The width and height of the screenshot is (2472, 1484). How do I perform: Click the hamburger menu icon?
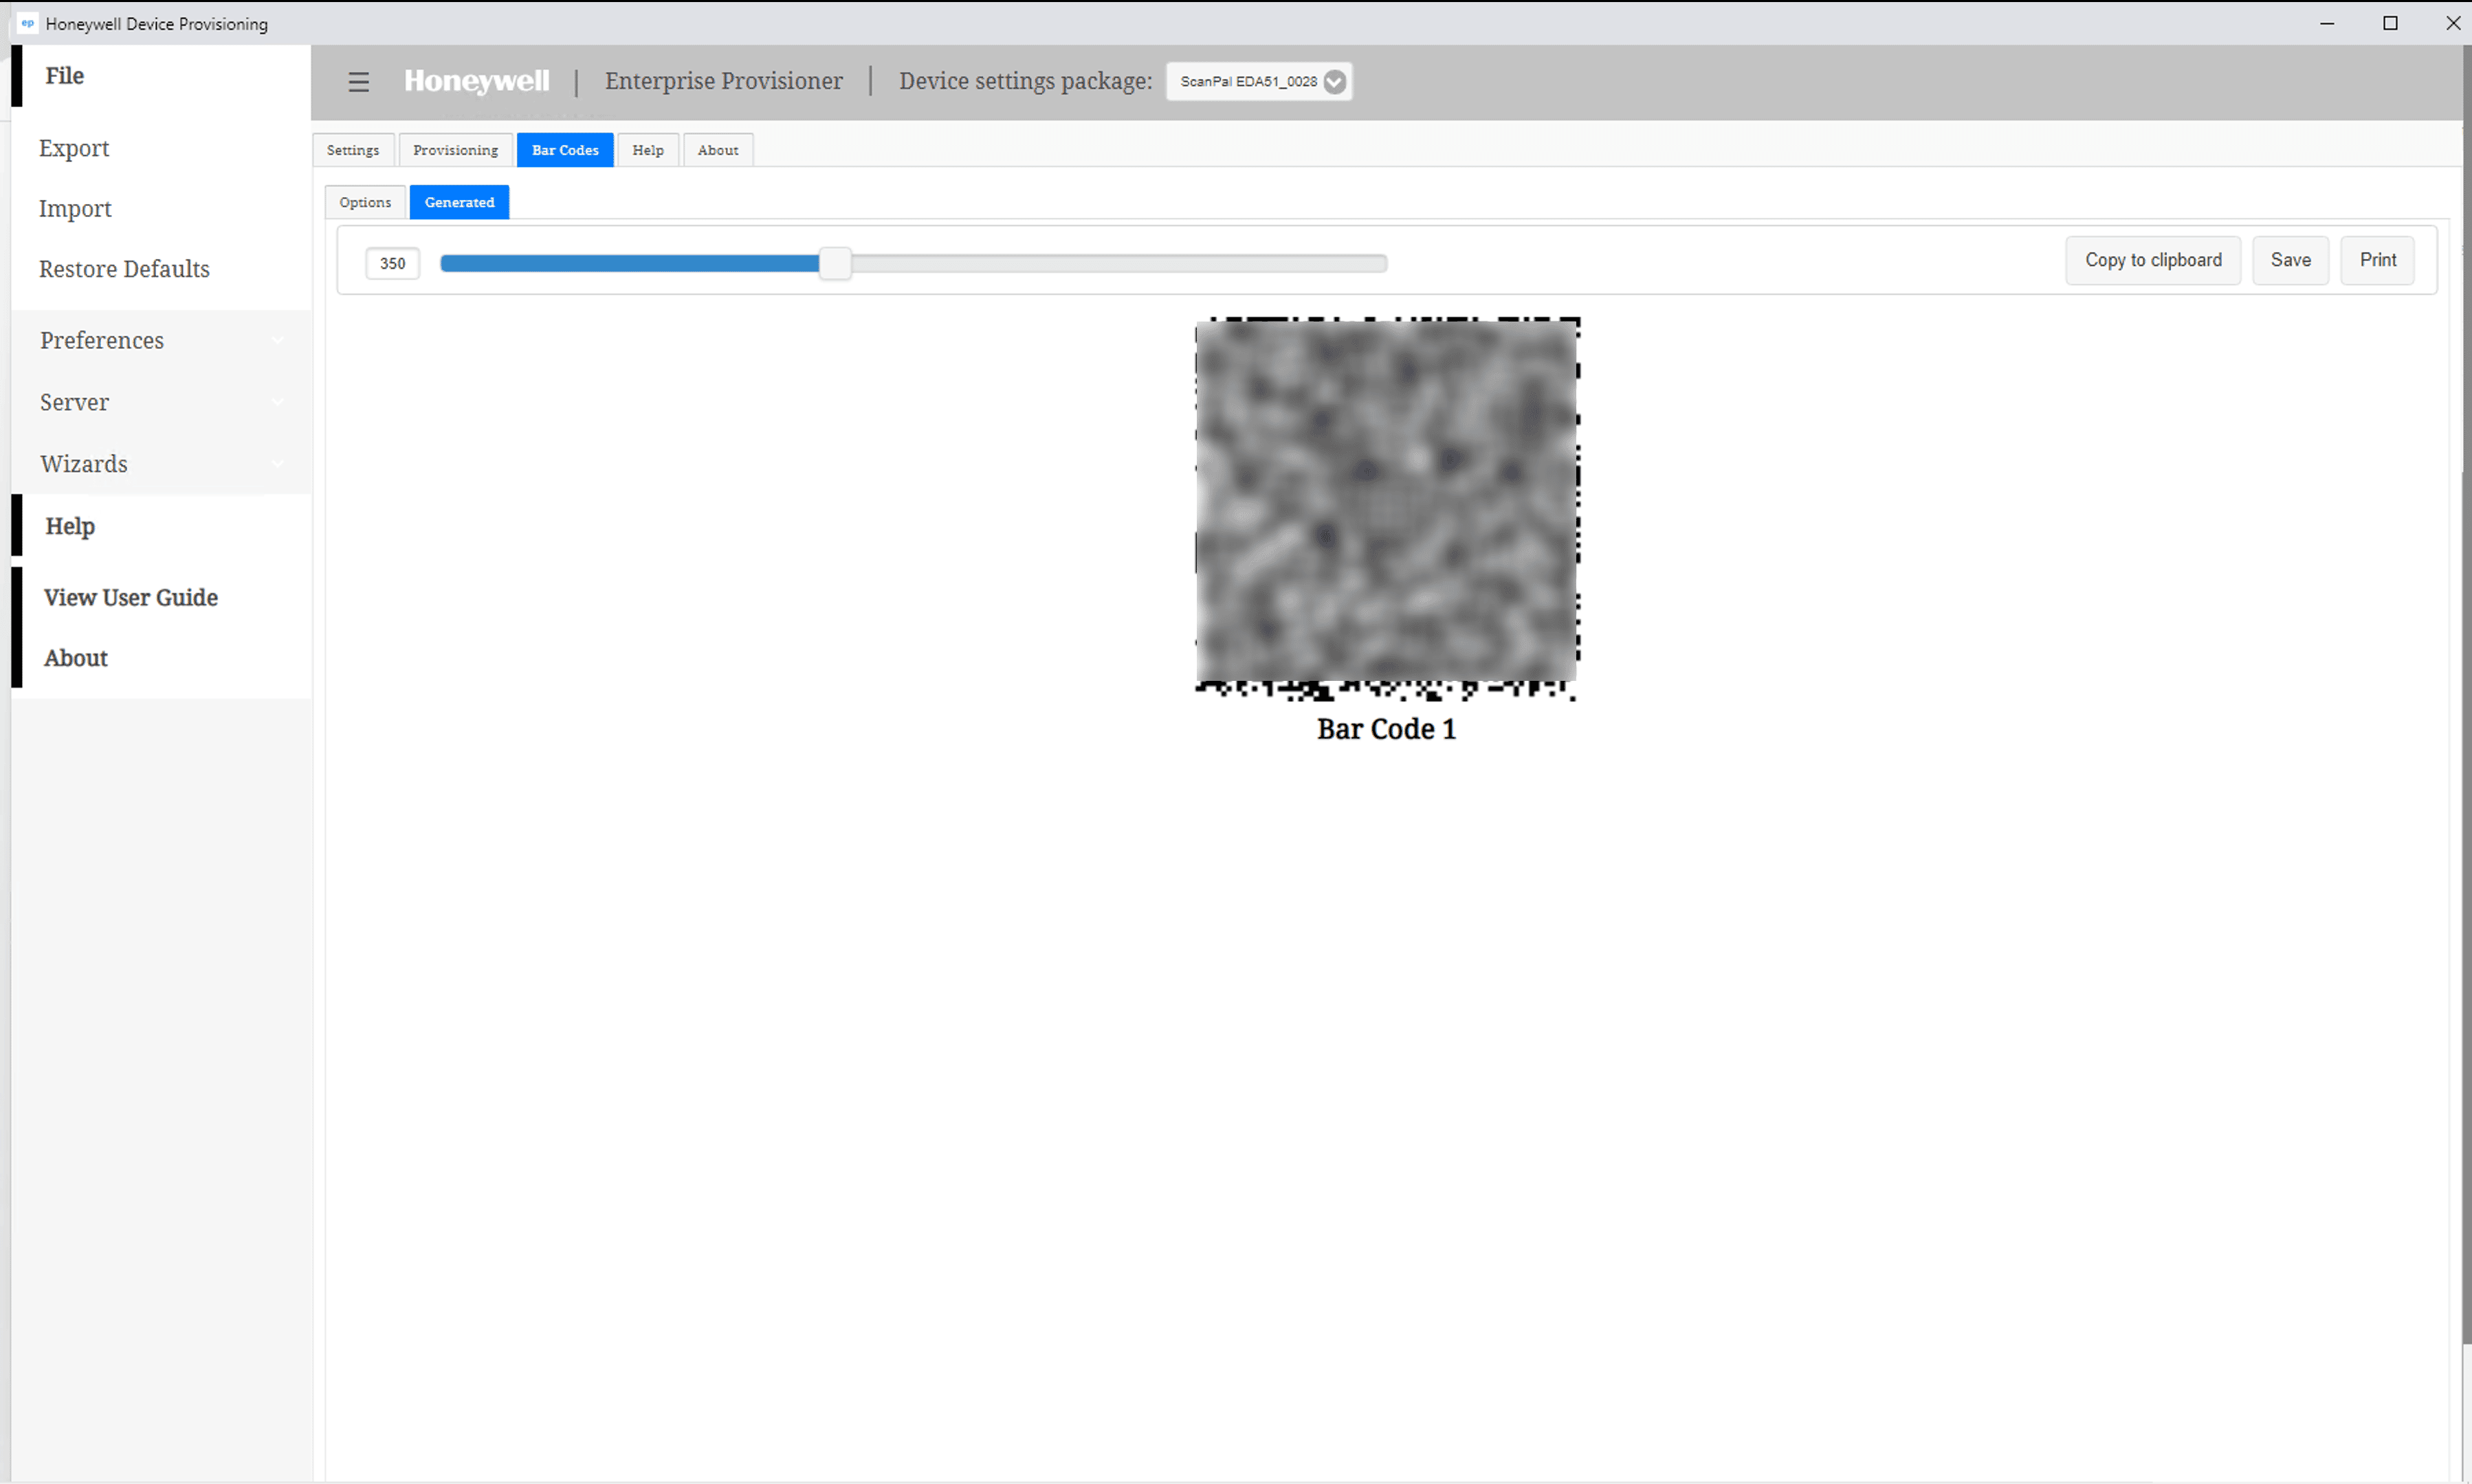click(x=358, y=82)
